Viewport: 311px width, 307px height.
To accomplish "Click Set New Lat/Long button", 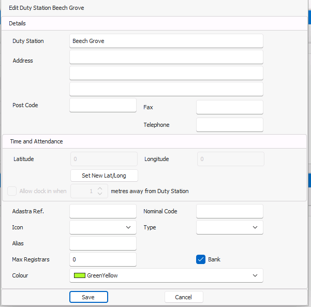I will pyautogui.click(x=104, y=176).
